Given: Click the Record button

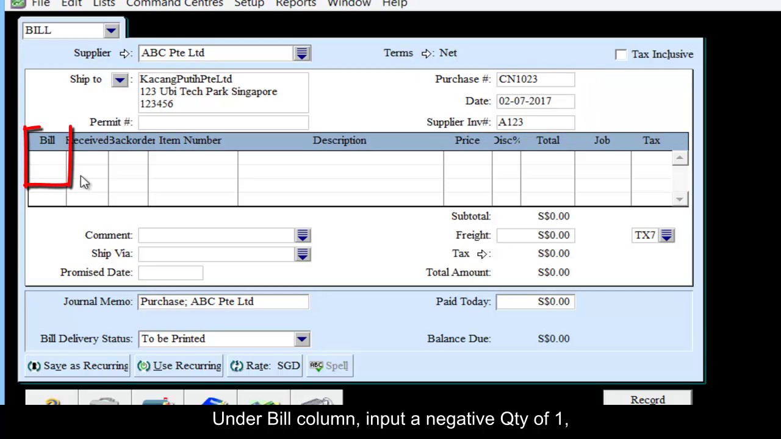Looking at the screenshot, I should (x=647, y=399).
